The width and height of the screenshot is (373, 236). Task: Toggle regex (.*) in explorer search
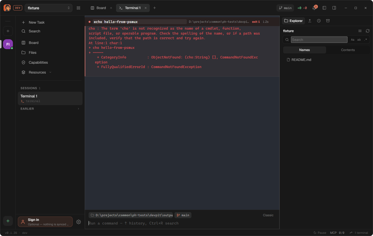click(365, 40)
